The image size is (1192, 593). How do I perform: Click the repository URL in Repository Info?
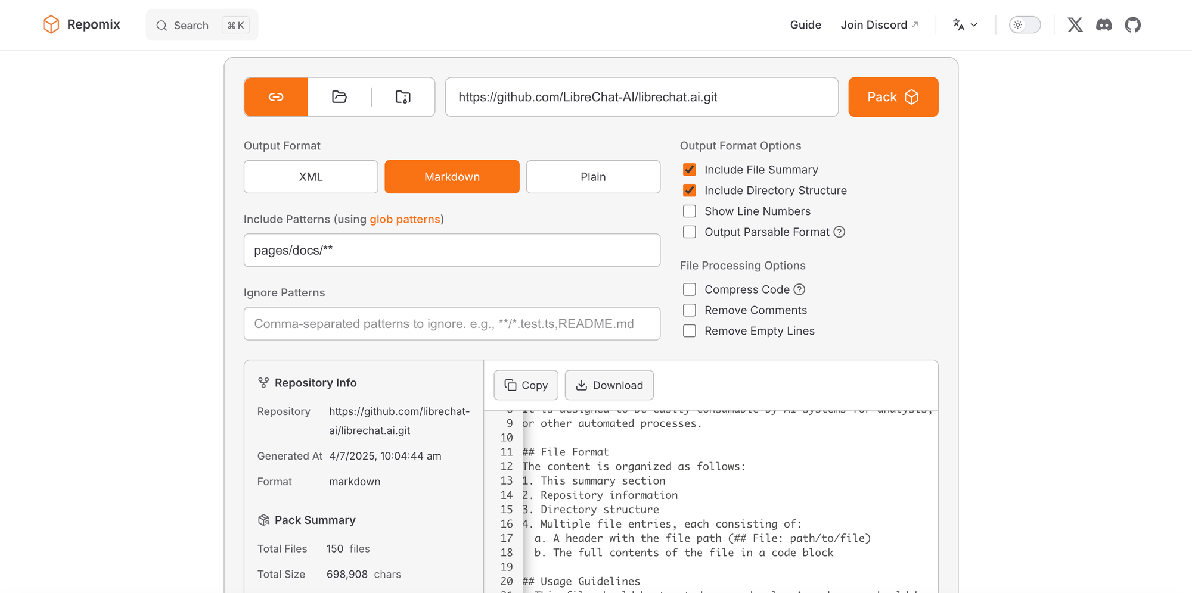coord(399,421)
